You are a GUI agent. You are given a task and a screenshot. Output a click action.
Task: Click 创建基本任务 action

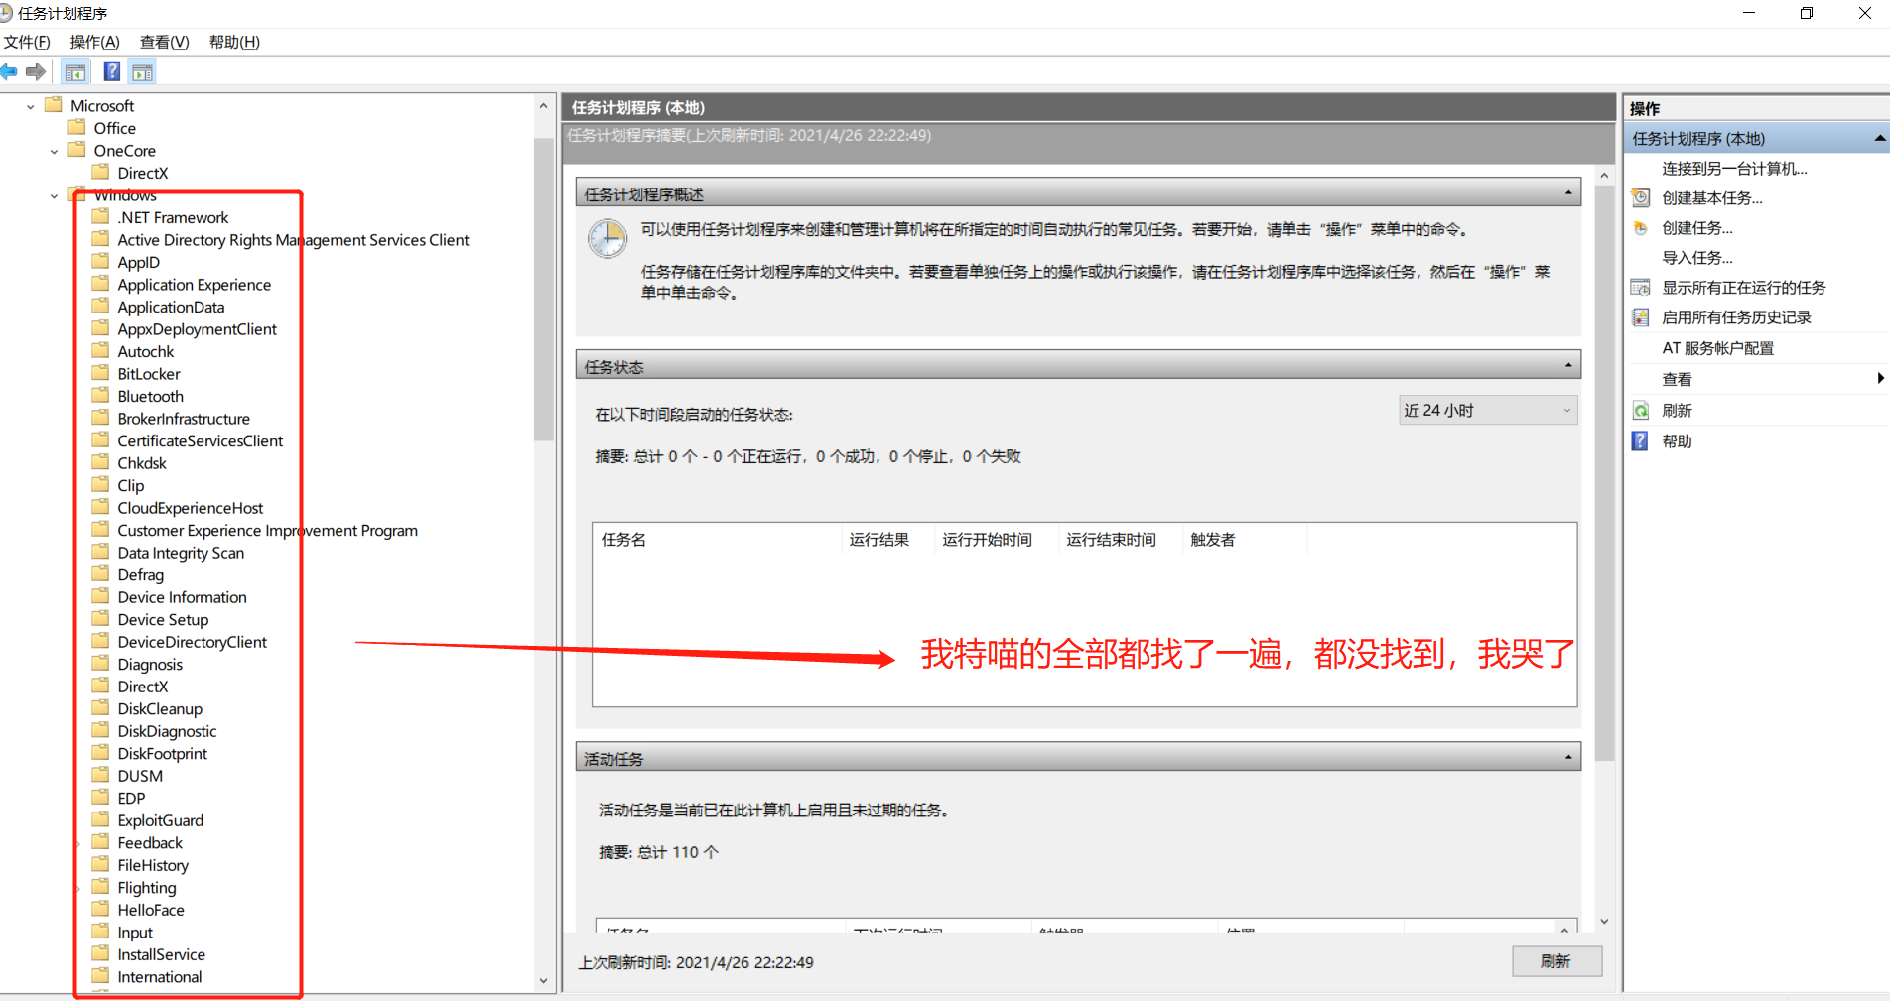[1712, 198]
